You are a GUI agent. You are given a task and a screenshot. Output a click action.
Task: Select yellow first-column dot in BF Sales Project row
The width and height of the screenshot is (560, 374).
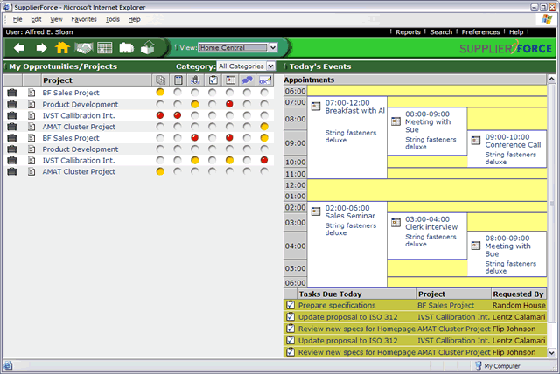[x=160, y=93]
